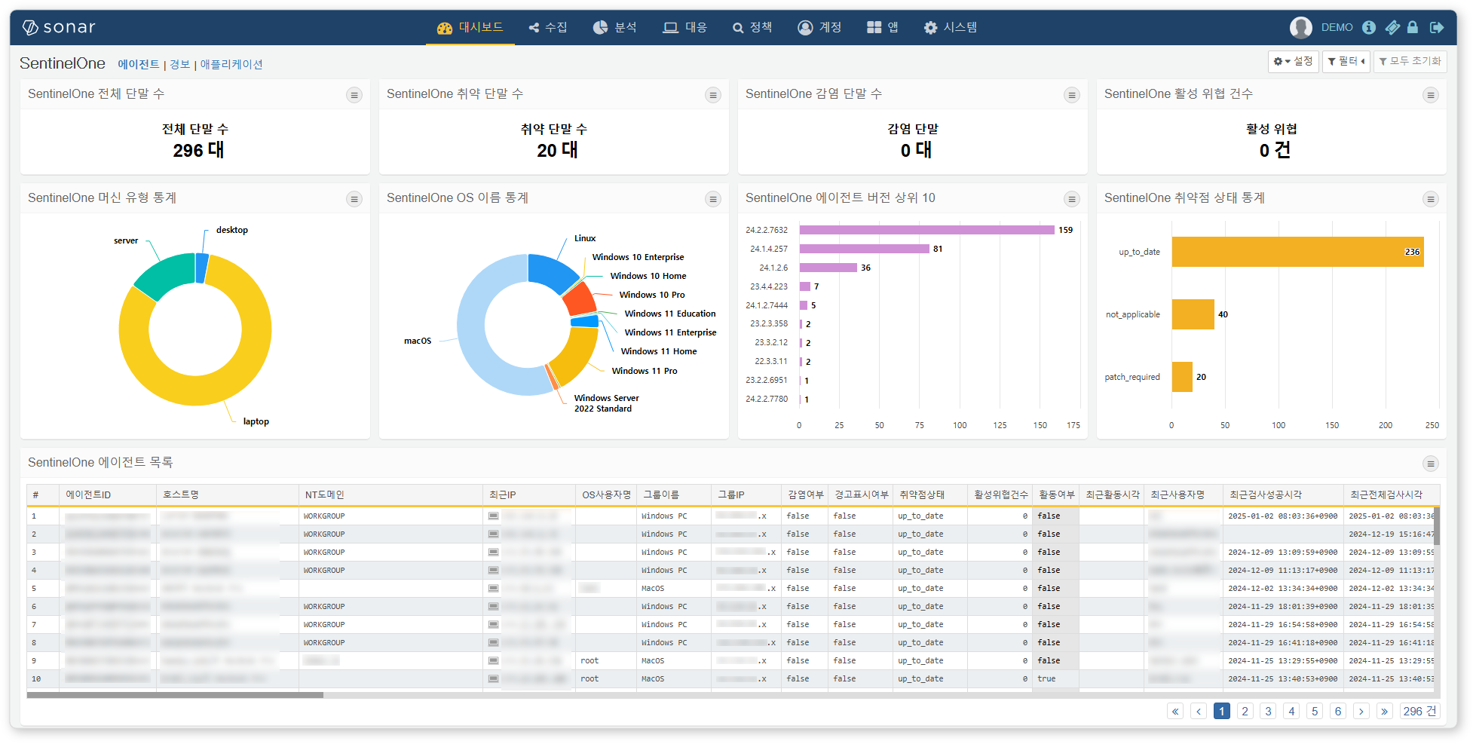Click the patch_required bar
Screen dimensions: 1473x744
tap(1182, 377)
